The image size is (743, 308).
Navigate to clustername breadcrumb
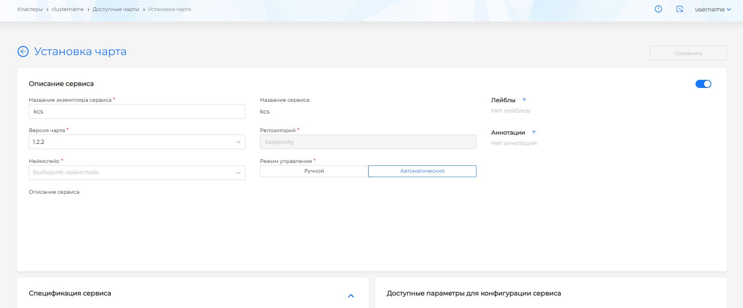coord(67,9)
